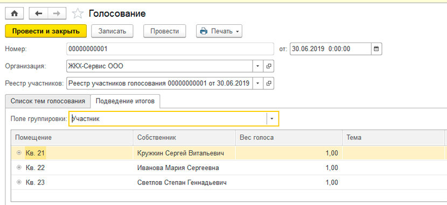Navigate back with the left arrow
The height and width of the screenshot is (205, 447).
(38, 13)
